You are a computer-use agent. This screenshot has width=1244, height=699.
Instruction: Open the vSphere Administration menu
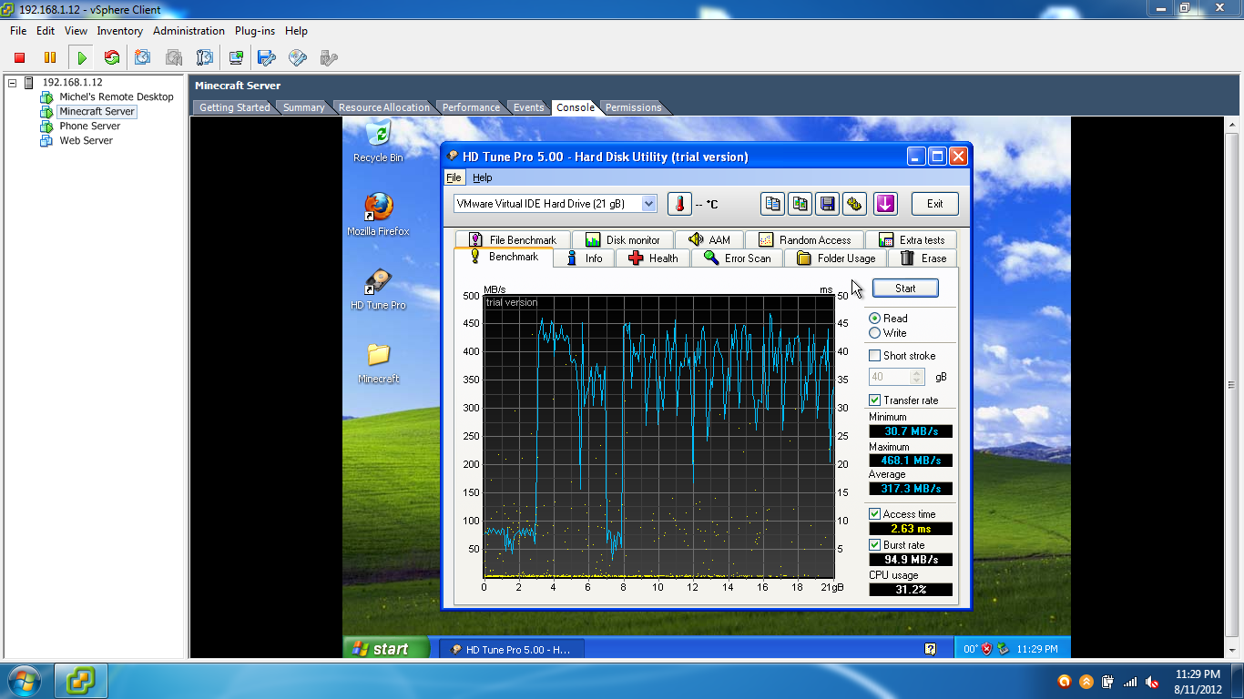click(x=189, y=31)
